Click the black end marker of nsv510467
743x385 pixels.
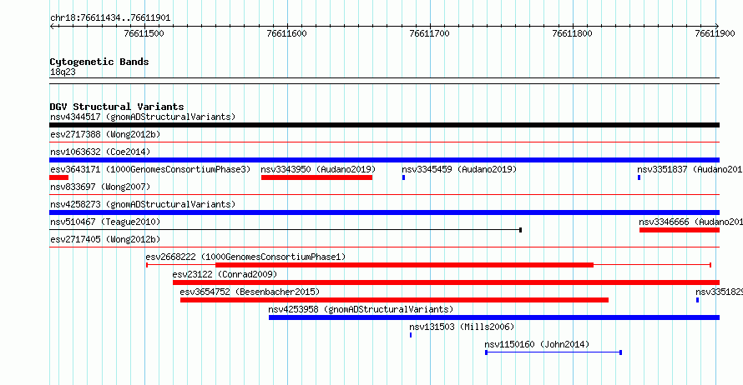pyautogui.click(x=520, y=230)
